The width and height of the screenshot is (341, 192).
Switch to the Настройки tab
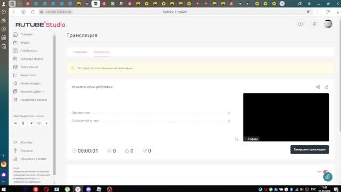[80, 52]
